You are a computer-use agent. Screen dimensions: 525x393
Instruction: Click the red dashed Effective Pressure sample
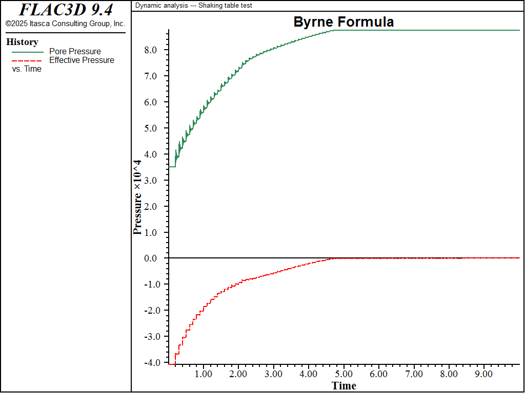point(27,61)
